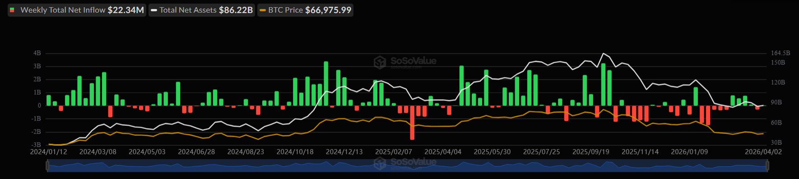Click the 0 left axis label
The width and height of the screenshot is (799, 179).
click(x=39, y=106)
